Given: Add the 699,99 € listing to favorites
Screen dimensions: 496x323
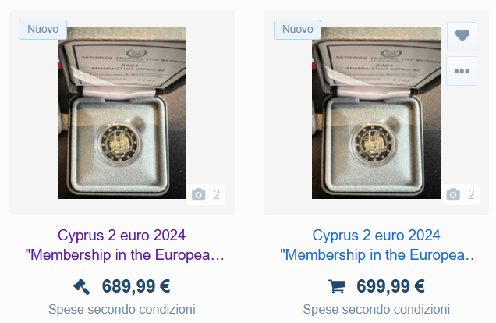Looking at the screenshot, I should click(462, 36).
